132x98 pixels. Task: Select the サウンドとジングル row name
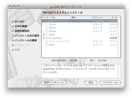[x=59, y=41]
